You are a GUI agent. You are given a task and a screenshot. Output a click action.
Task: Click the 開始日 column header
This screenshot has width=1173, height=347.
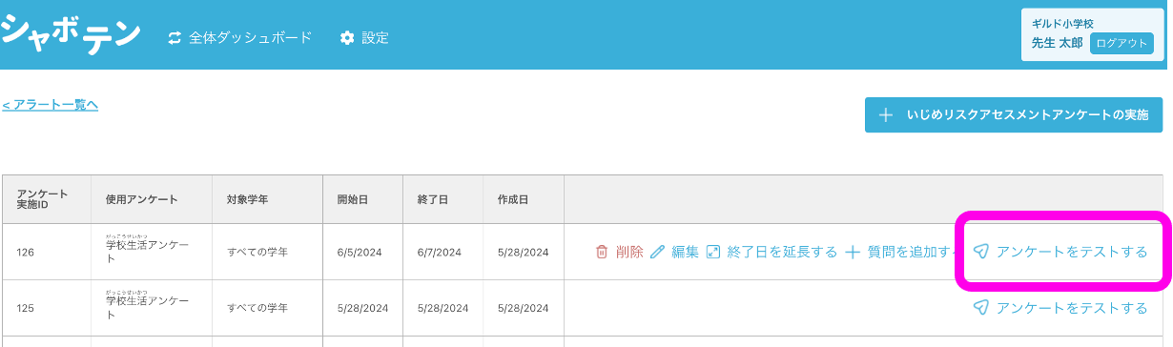click(353, 199)
